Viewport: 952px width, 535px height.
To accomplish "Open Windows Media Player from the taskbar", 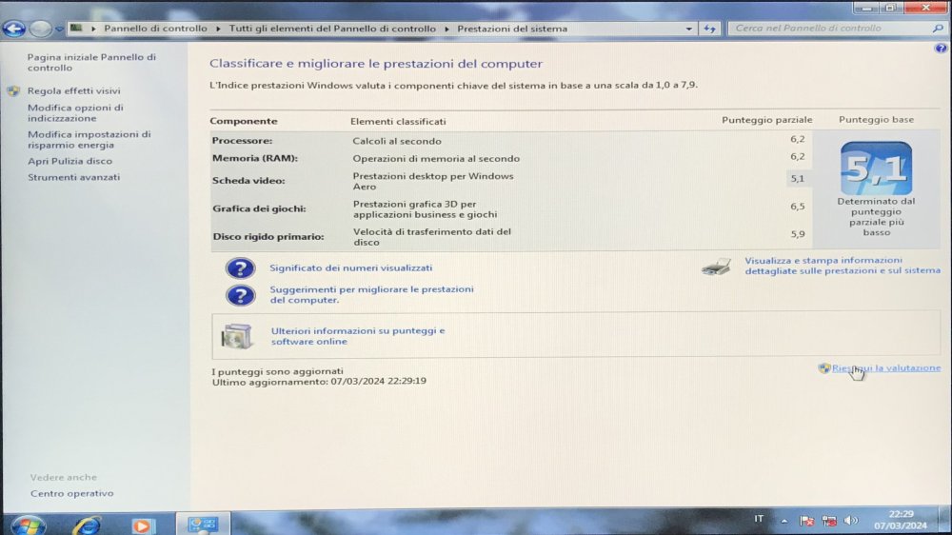I will click(x=143, y=525).
